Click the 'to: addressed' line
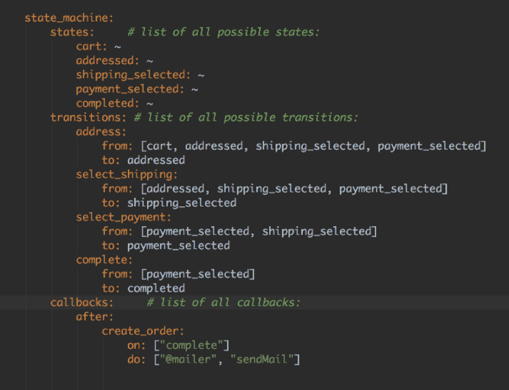Viewport: 509px width, 390px height. point(143,160)
